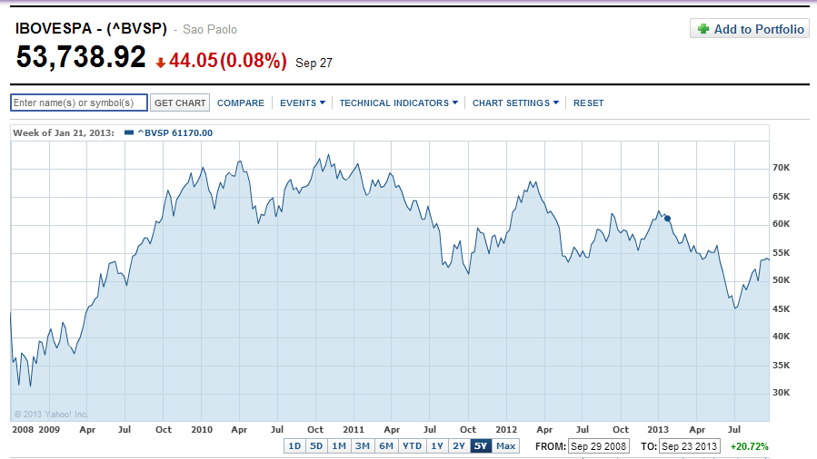Click the red down arrow price change icon
This screenshot has width=817, height=459.
tap(161, 63)
